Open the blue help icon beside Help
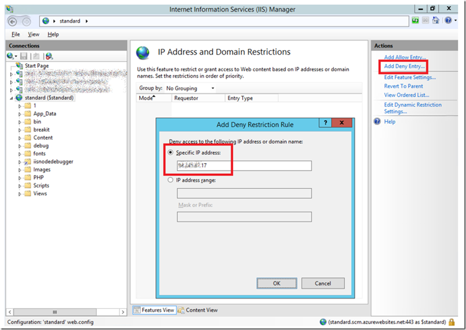Image resolution: width=466 pixels, height=330 pixels. pyautogui.click(x=377, y=122)
